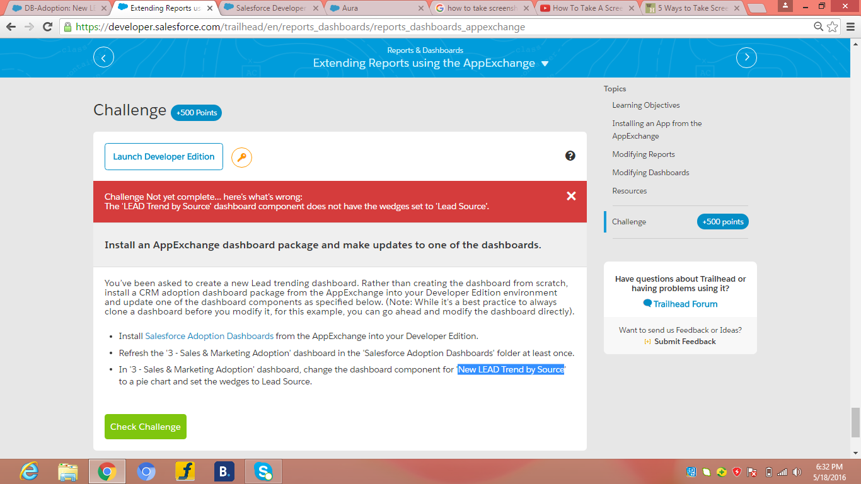Viewport: 861px width, 484px height.
Task: Jump to Installing an App from the AppExchange
Action: point(657,130)
